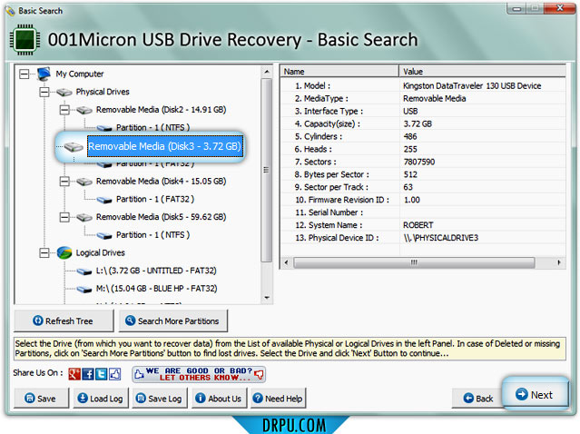This screenshot has height=434, width=580.
Task: Click the Disk2 removable media drive icon
Action: (x=84, y=110)
